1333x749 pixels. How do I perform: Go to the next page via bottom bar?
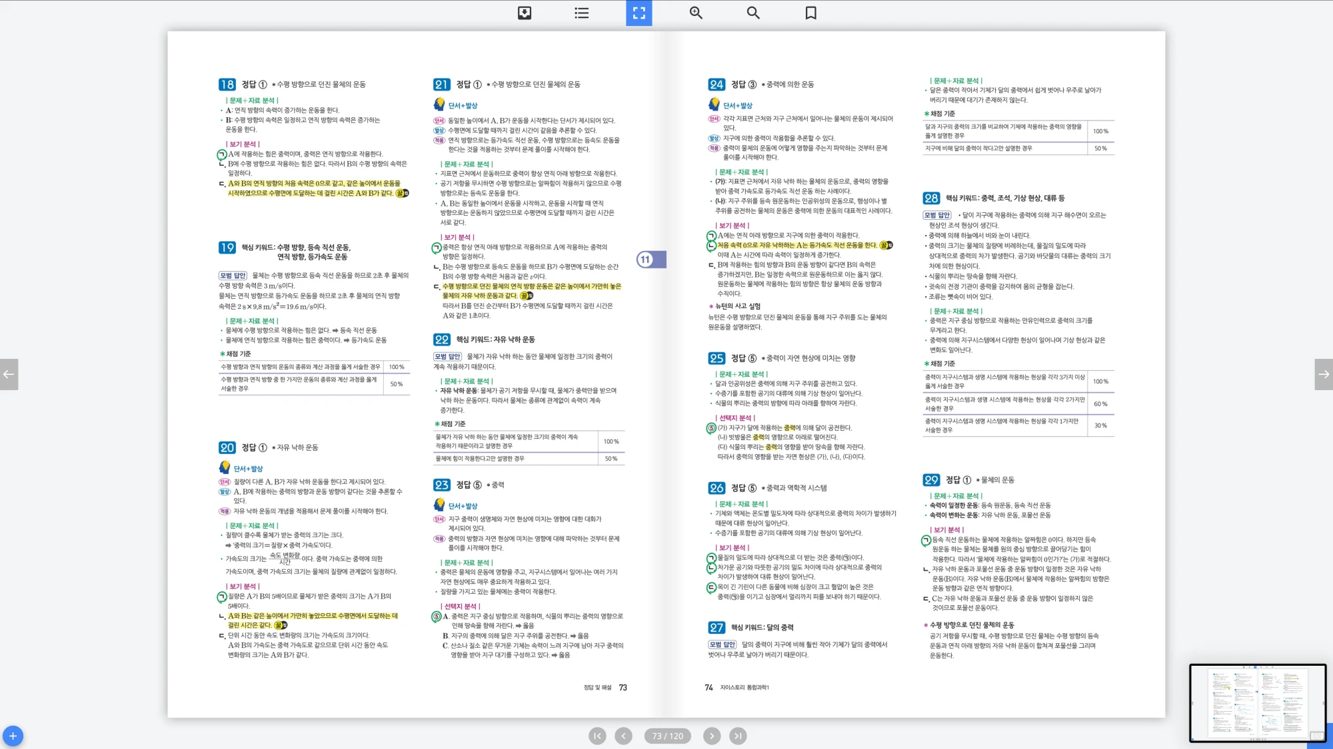click(x=712, y=736)
